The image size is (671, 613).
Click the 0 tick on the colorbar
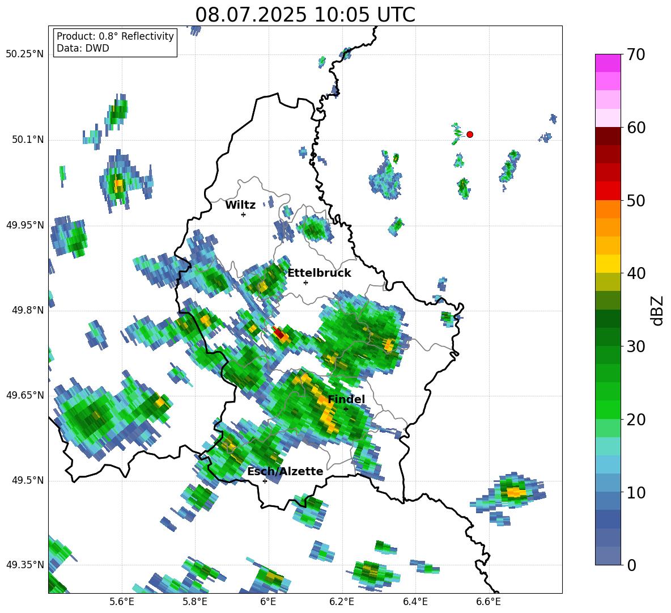pos(631,565)
